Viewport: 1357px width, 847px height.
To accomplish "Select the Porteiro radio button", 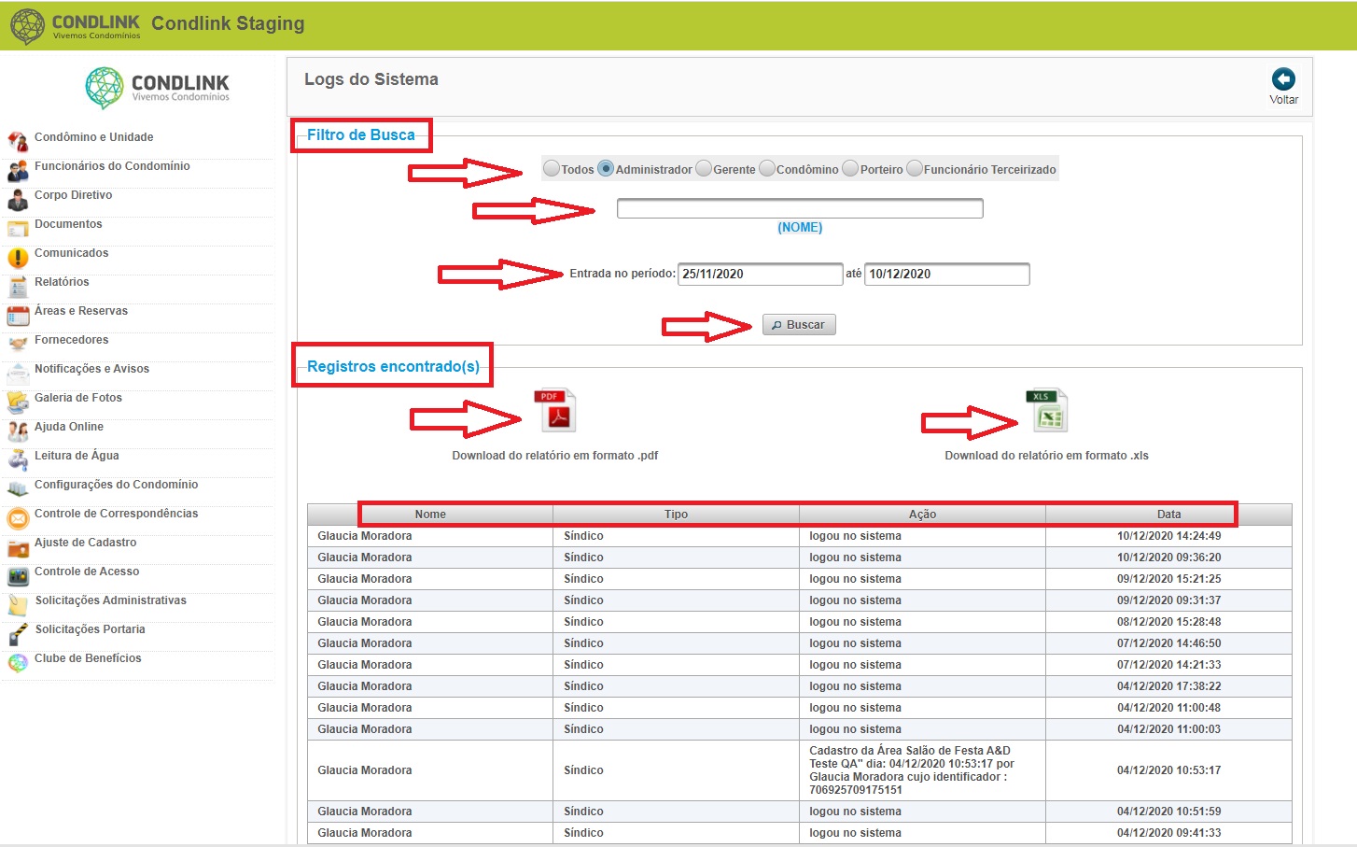I will pyautogui.click(x=850, y=168).
